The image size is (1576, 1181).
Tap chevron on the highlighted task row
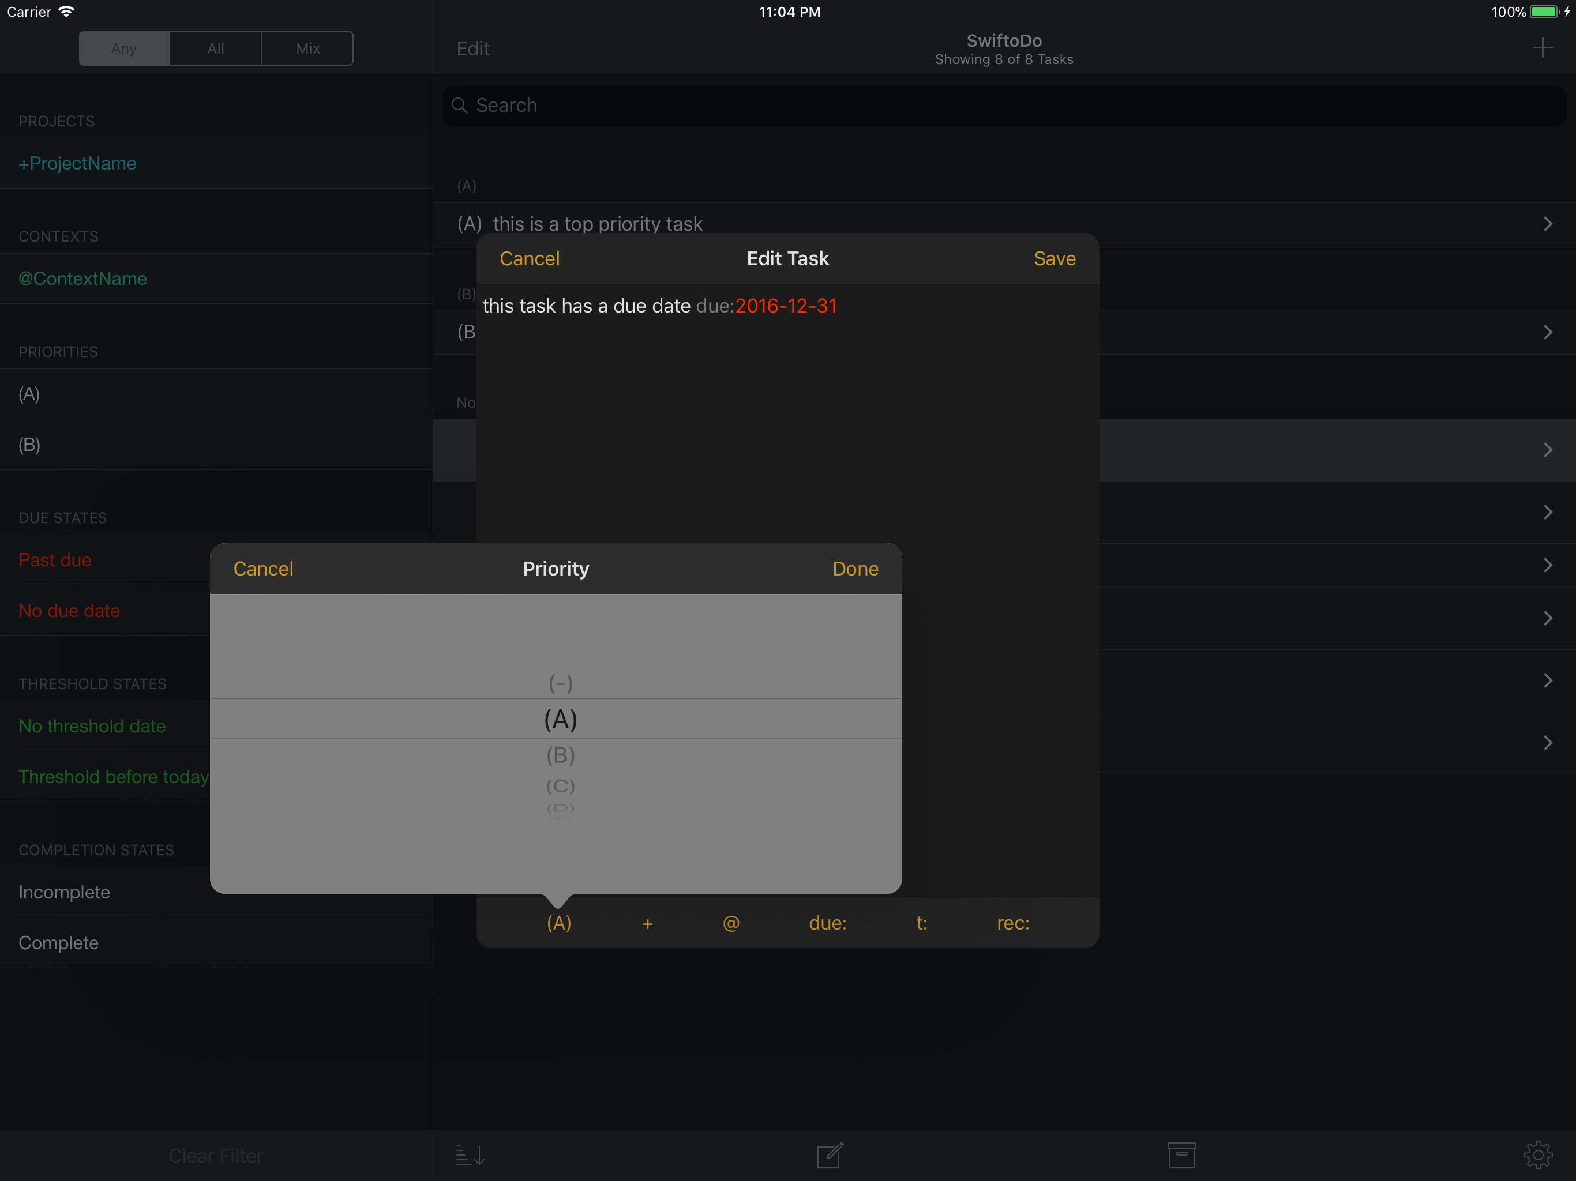1548,449
